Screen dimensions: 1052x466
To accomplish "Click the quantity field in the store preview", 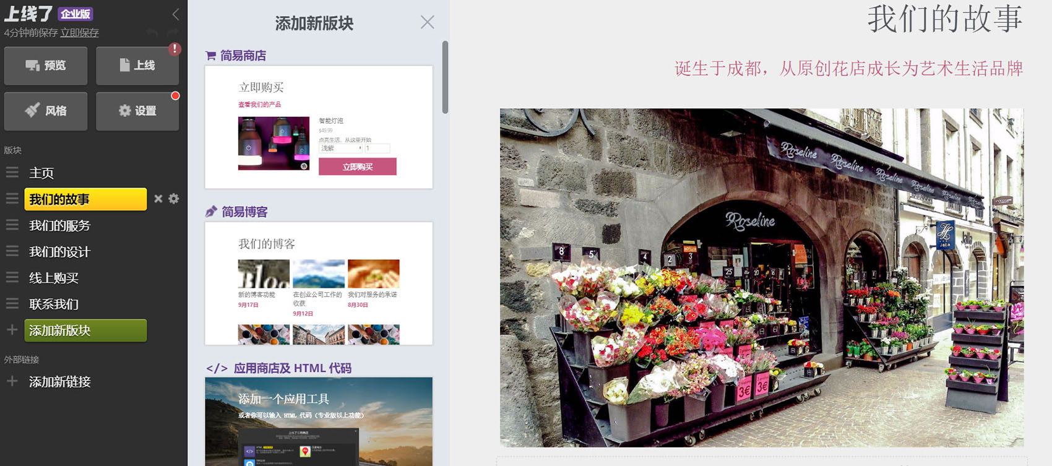I will tap(377, 149).
